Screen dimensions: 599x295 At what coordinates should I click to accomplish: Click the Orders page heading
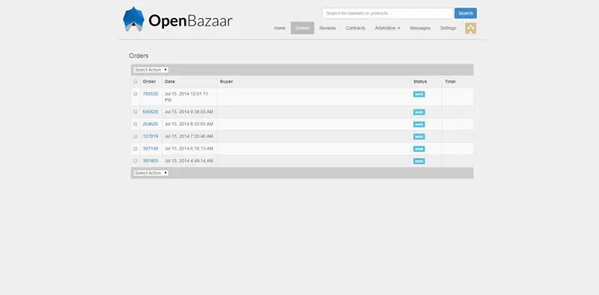pyautogui.click(x=139, y=56)
